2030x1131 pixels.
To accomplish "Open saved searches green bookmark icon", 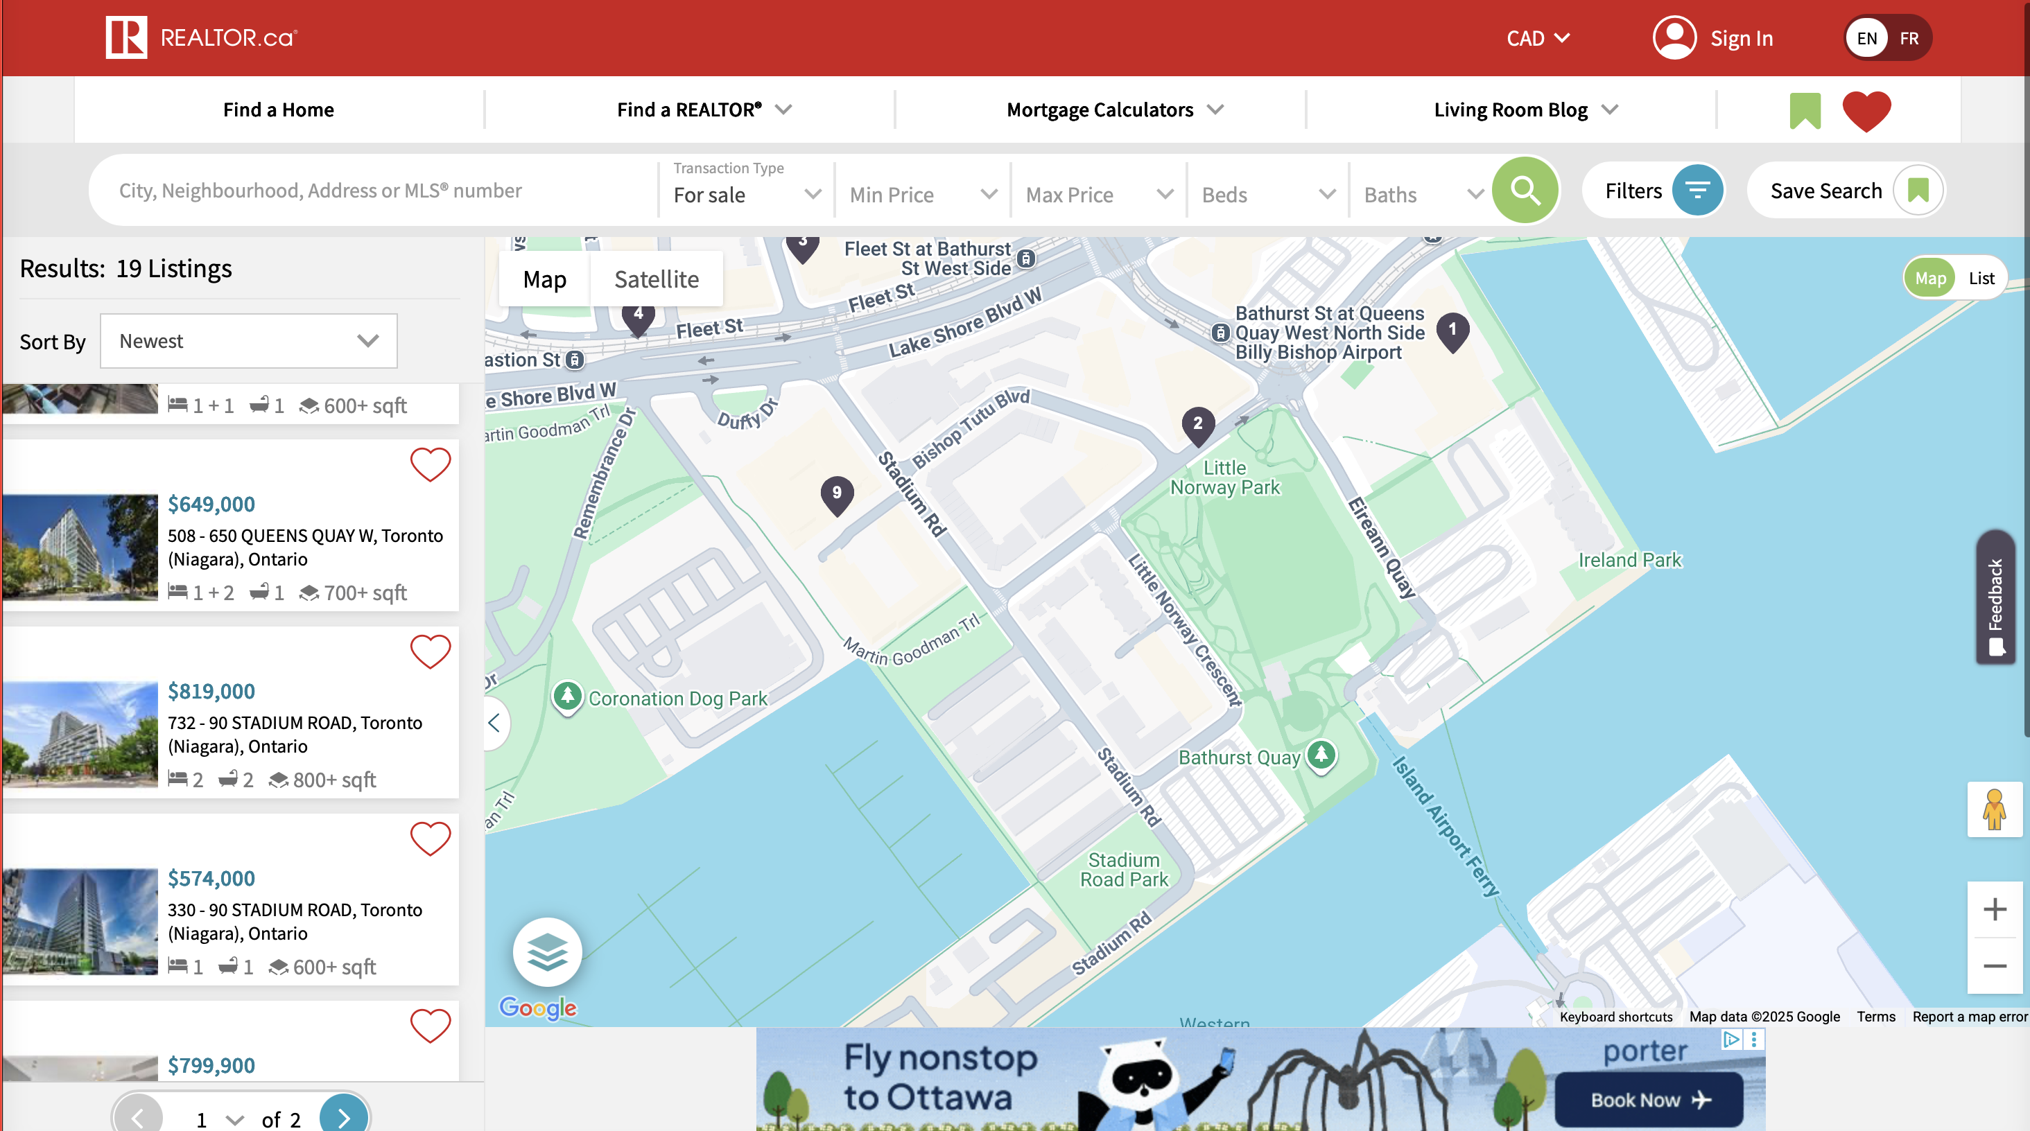I will [x=1805, y=110].
